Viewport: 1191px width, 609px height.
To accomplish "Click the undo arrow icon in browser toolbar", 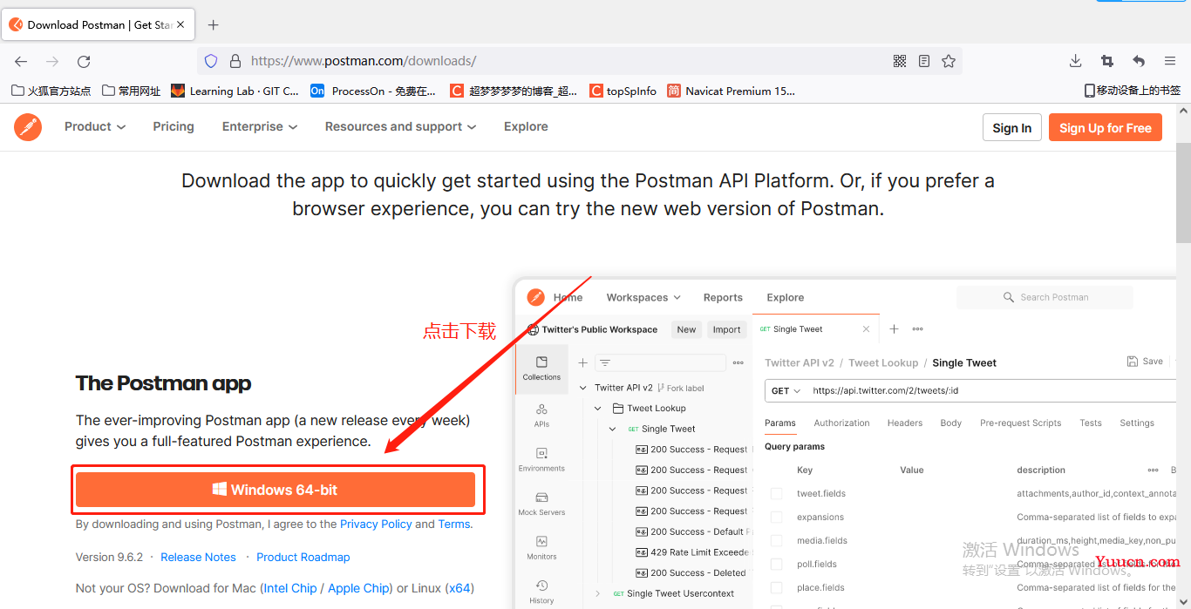I will [1139, 61].
